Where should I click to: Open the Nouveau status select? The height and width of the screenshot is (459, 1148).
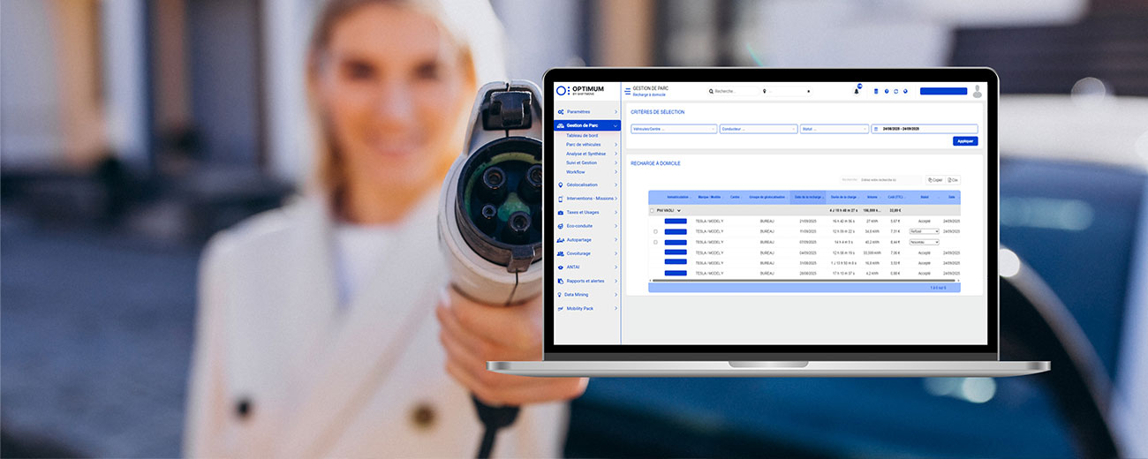point(924,242)
